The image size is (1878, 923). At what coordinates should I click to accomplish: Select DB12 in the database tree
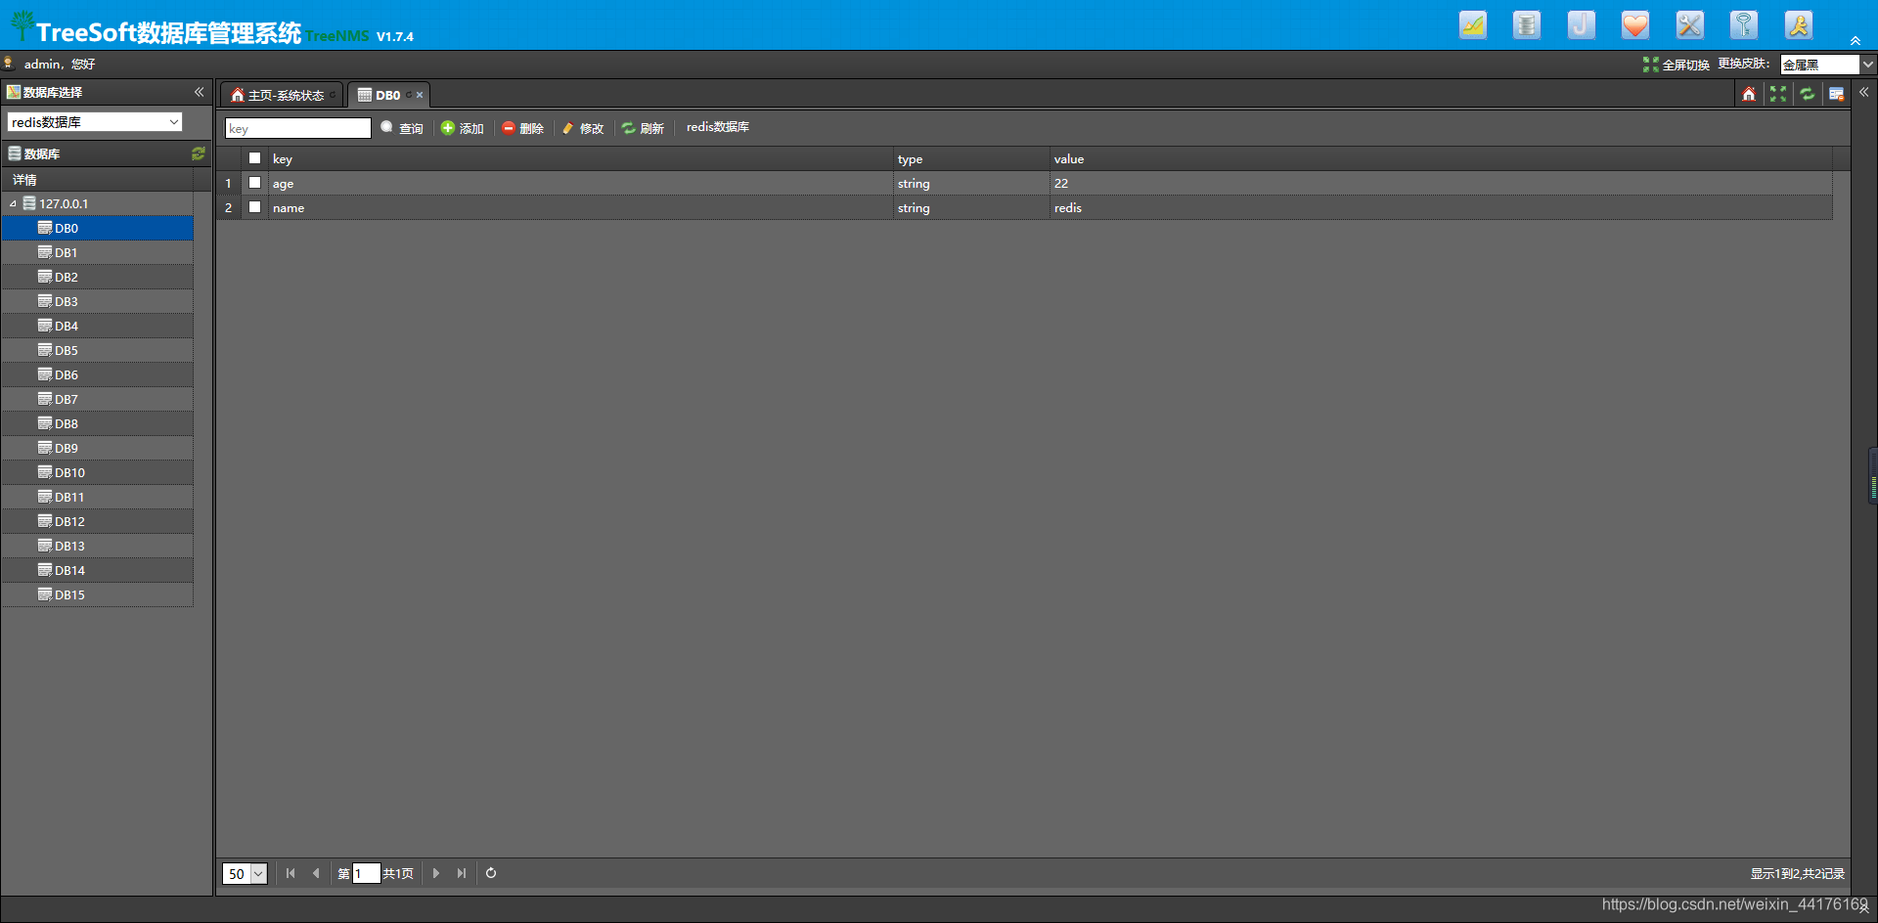coord(97,521)
